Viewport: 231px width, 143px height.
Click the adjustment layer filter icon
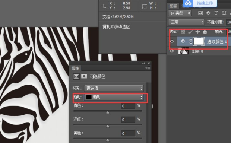tap(208, 13)
